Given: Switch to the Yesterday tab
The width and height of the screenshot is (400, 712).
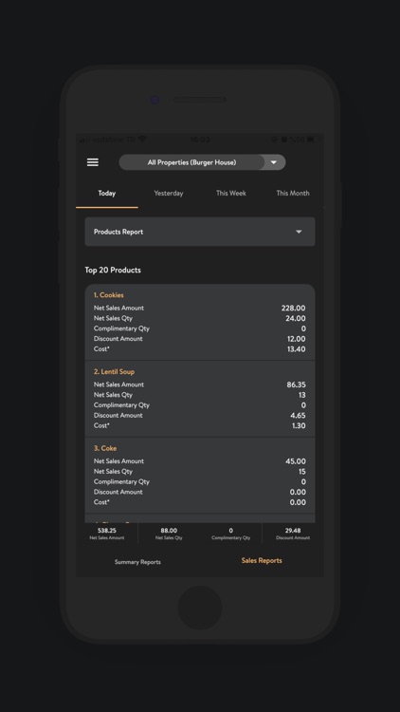Looking at the screenshot, I should click(169, 194).
